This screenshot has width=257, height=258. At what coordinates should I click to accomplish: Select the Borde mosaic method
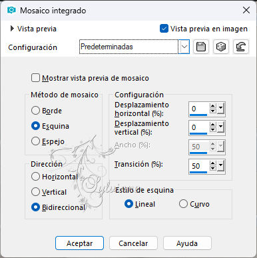click(x=35, y=111)
